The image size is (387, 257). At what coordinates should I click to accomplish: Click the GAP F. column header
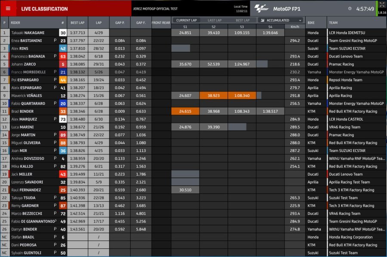(141, 23)
